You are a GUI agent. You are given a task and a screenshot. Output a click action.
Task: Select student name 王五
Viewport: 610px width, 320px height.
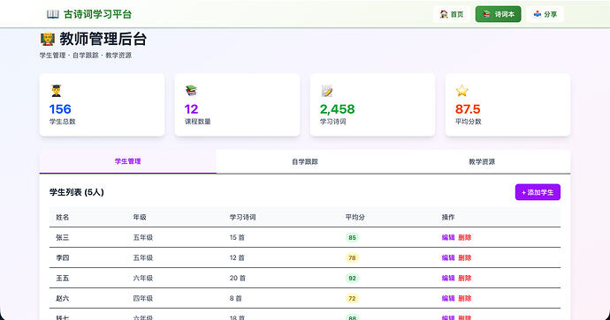(63, 278)
